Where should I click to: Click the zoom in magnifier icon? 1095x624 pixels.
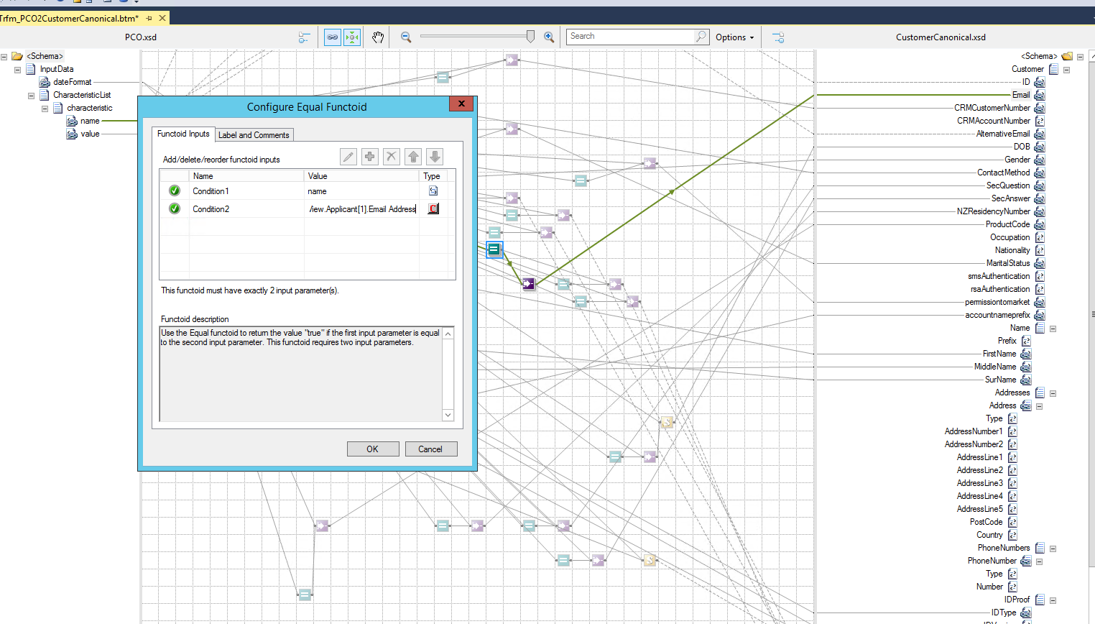tap(549, 37)
